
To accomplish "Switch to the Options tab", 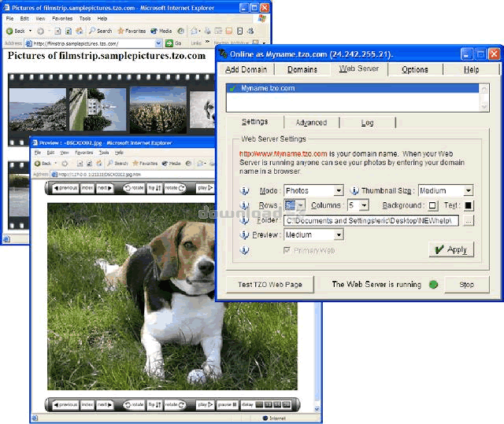I will [415, 69].
